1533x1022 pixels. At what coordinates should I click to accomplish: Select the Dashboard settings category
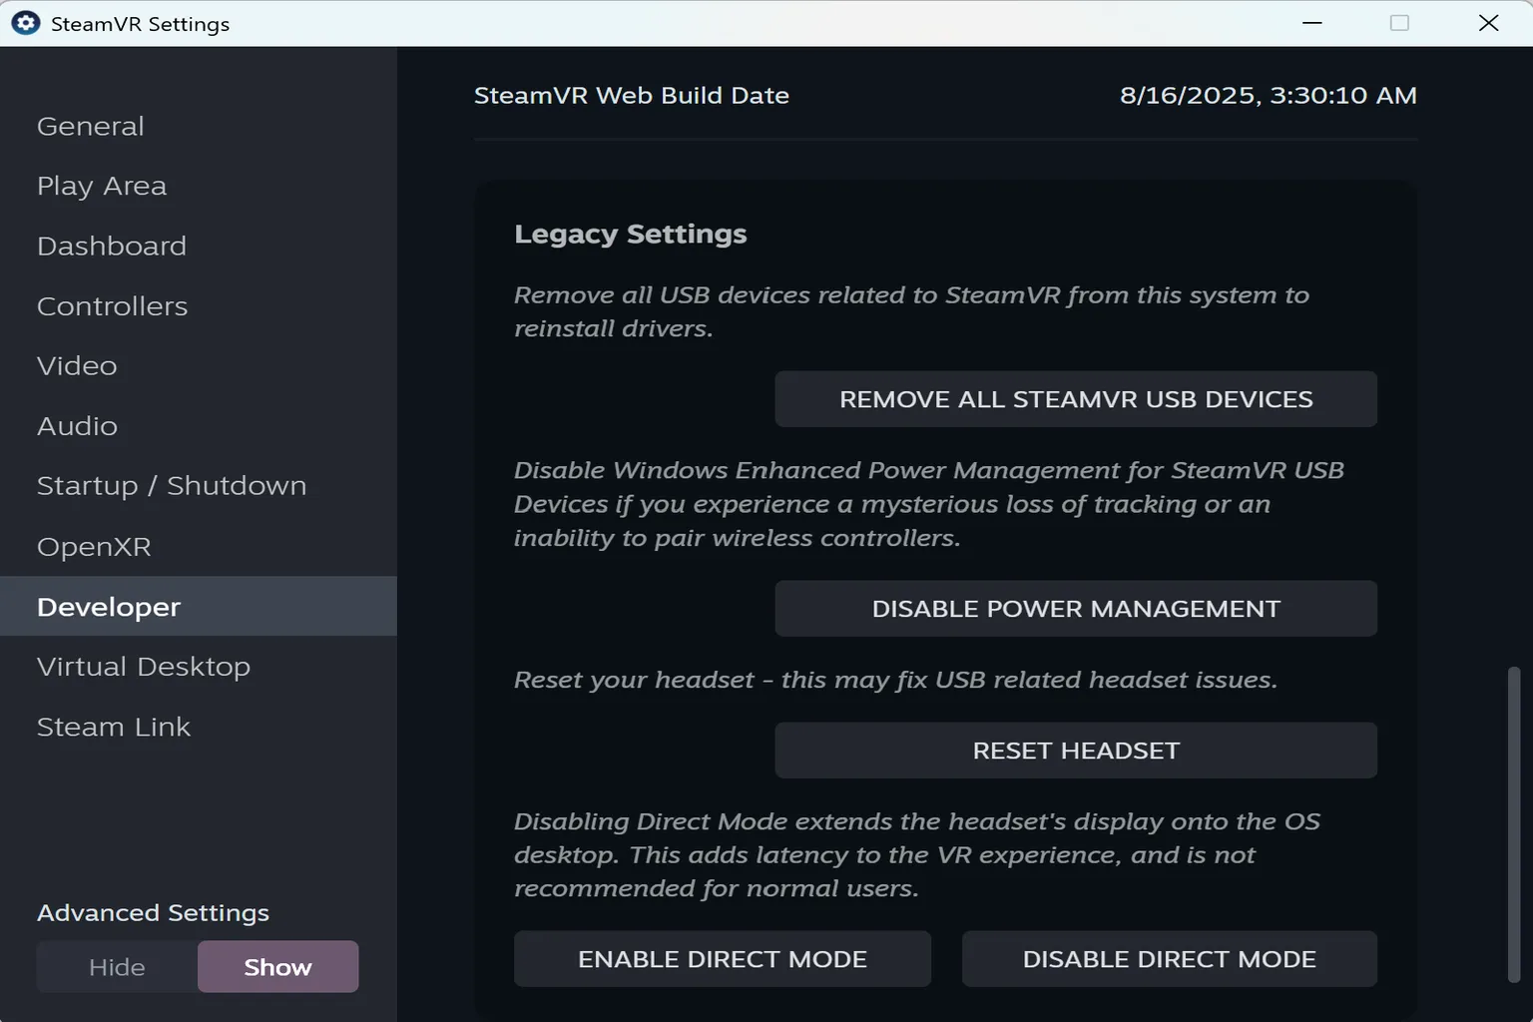tap(111, 246)
